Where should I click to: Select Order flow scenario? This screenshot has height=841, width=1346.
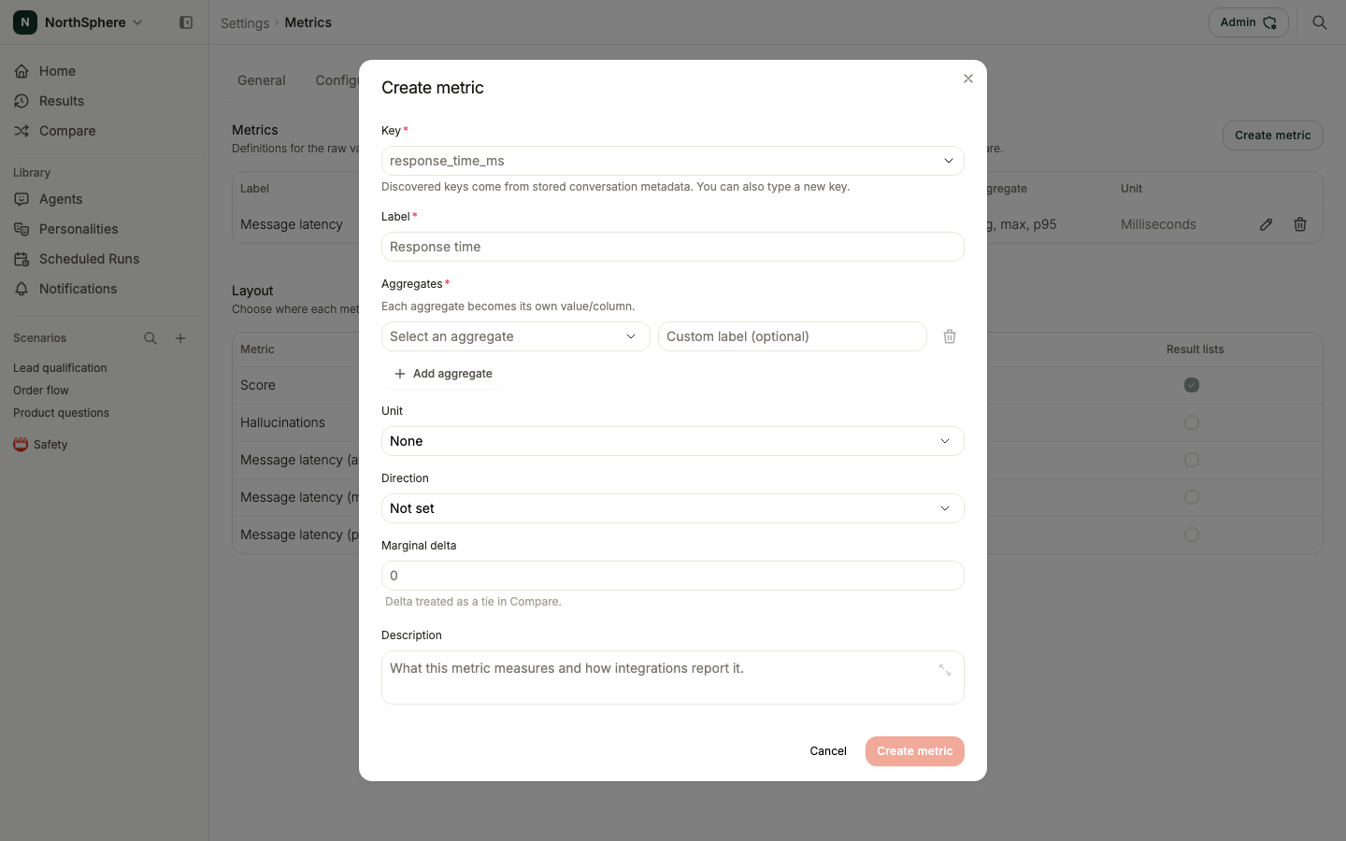point(41,391)
